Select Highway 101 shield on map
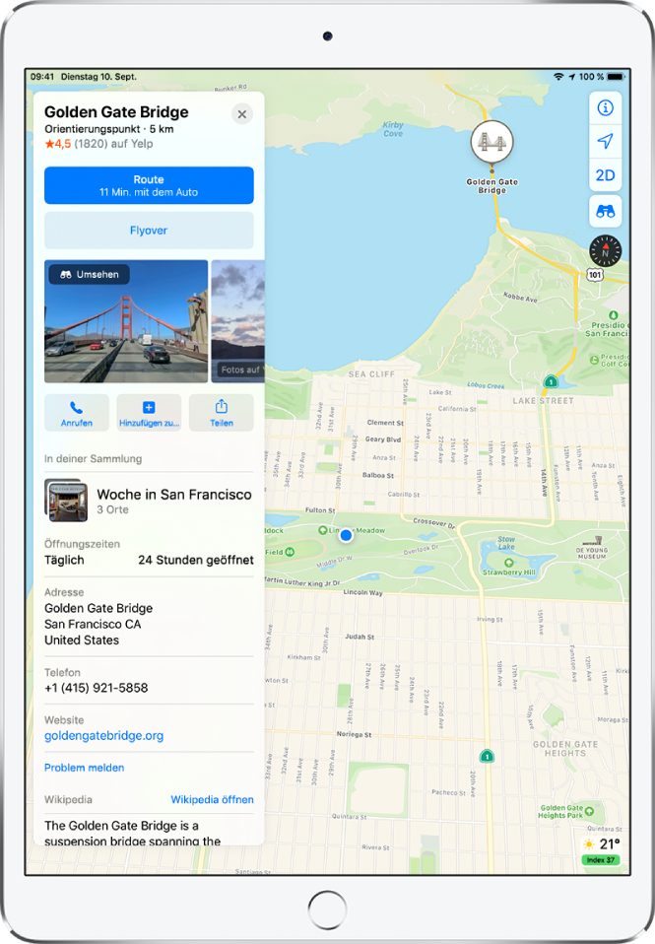The image size is (655, 944). [x=595, y=275]
